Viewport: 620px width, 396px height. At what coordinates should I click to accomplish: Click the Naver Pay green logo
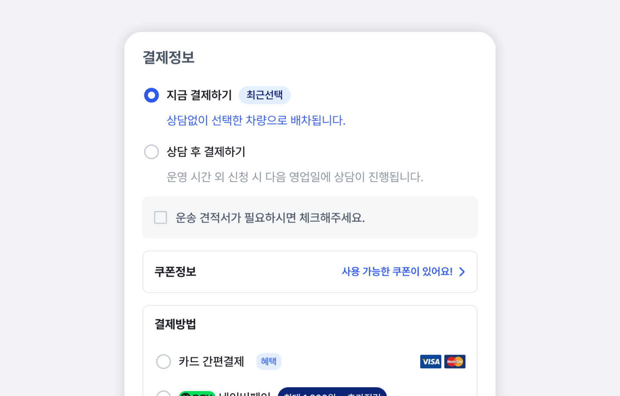(197, 394)
